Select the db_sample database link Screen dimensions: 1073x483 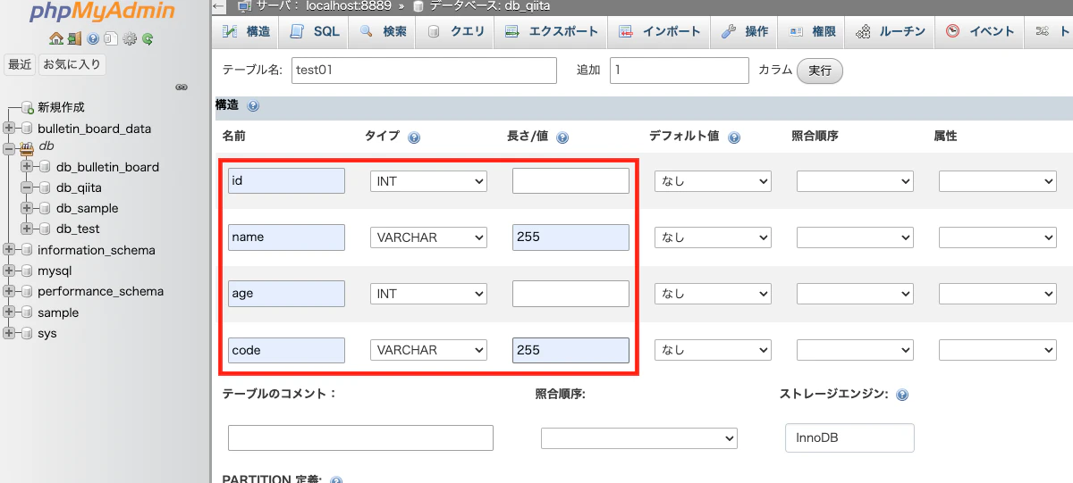coord(87,208)
